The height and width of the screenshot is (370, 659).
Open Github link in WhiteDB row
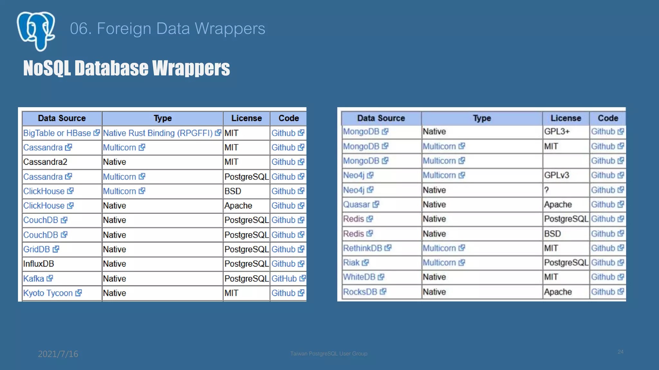[603, 277]
